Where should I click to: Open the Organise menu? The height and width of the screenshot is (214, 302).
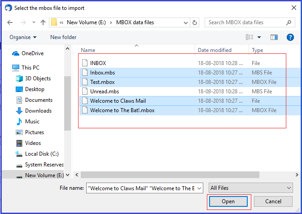click(x=23, y=37)
